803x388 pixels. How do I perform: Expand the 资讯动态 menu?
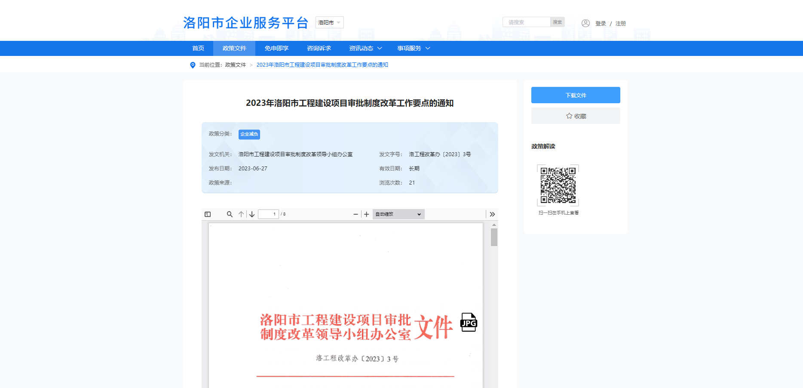(x=365, y=48)
